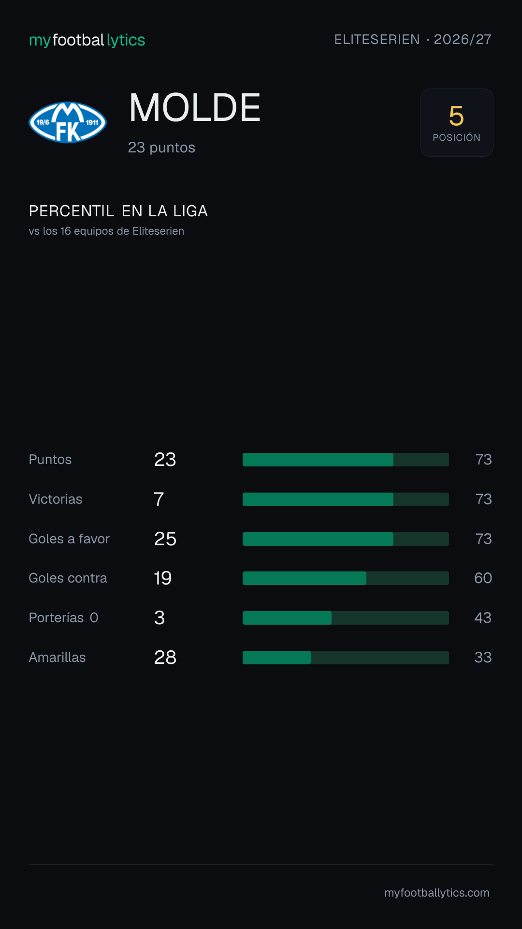Select the Goles a favor bar
Viewport: 522px width, 929px height.
click(346, 539)
